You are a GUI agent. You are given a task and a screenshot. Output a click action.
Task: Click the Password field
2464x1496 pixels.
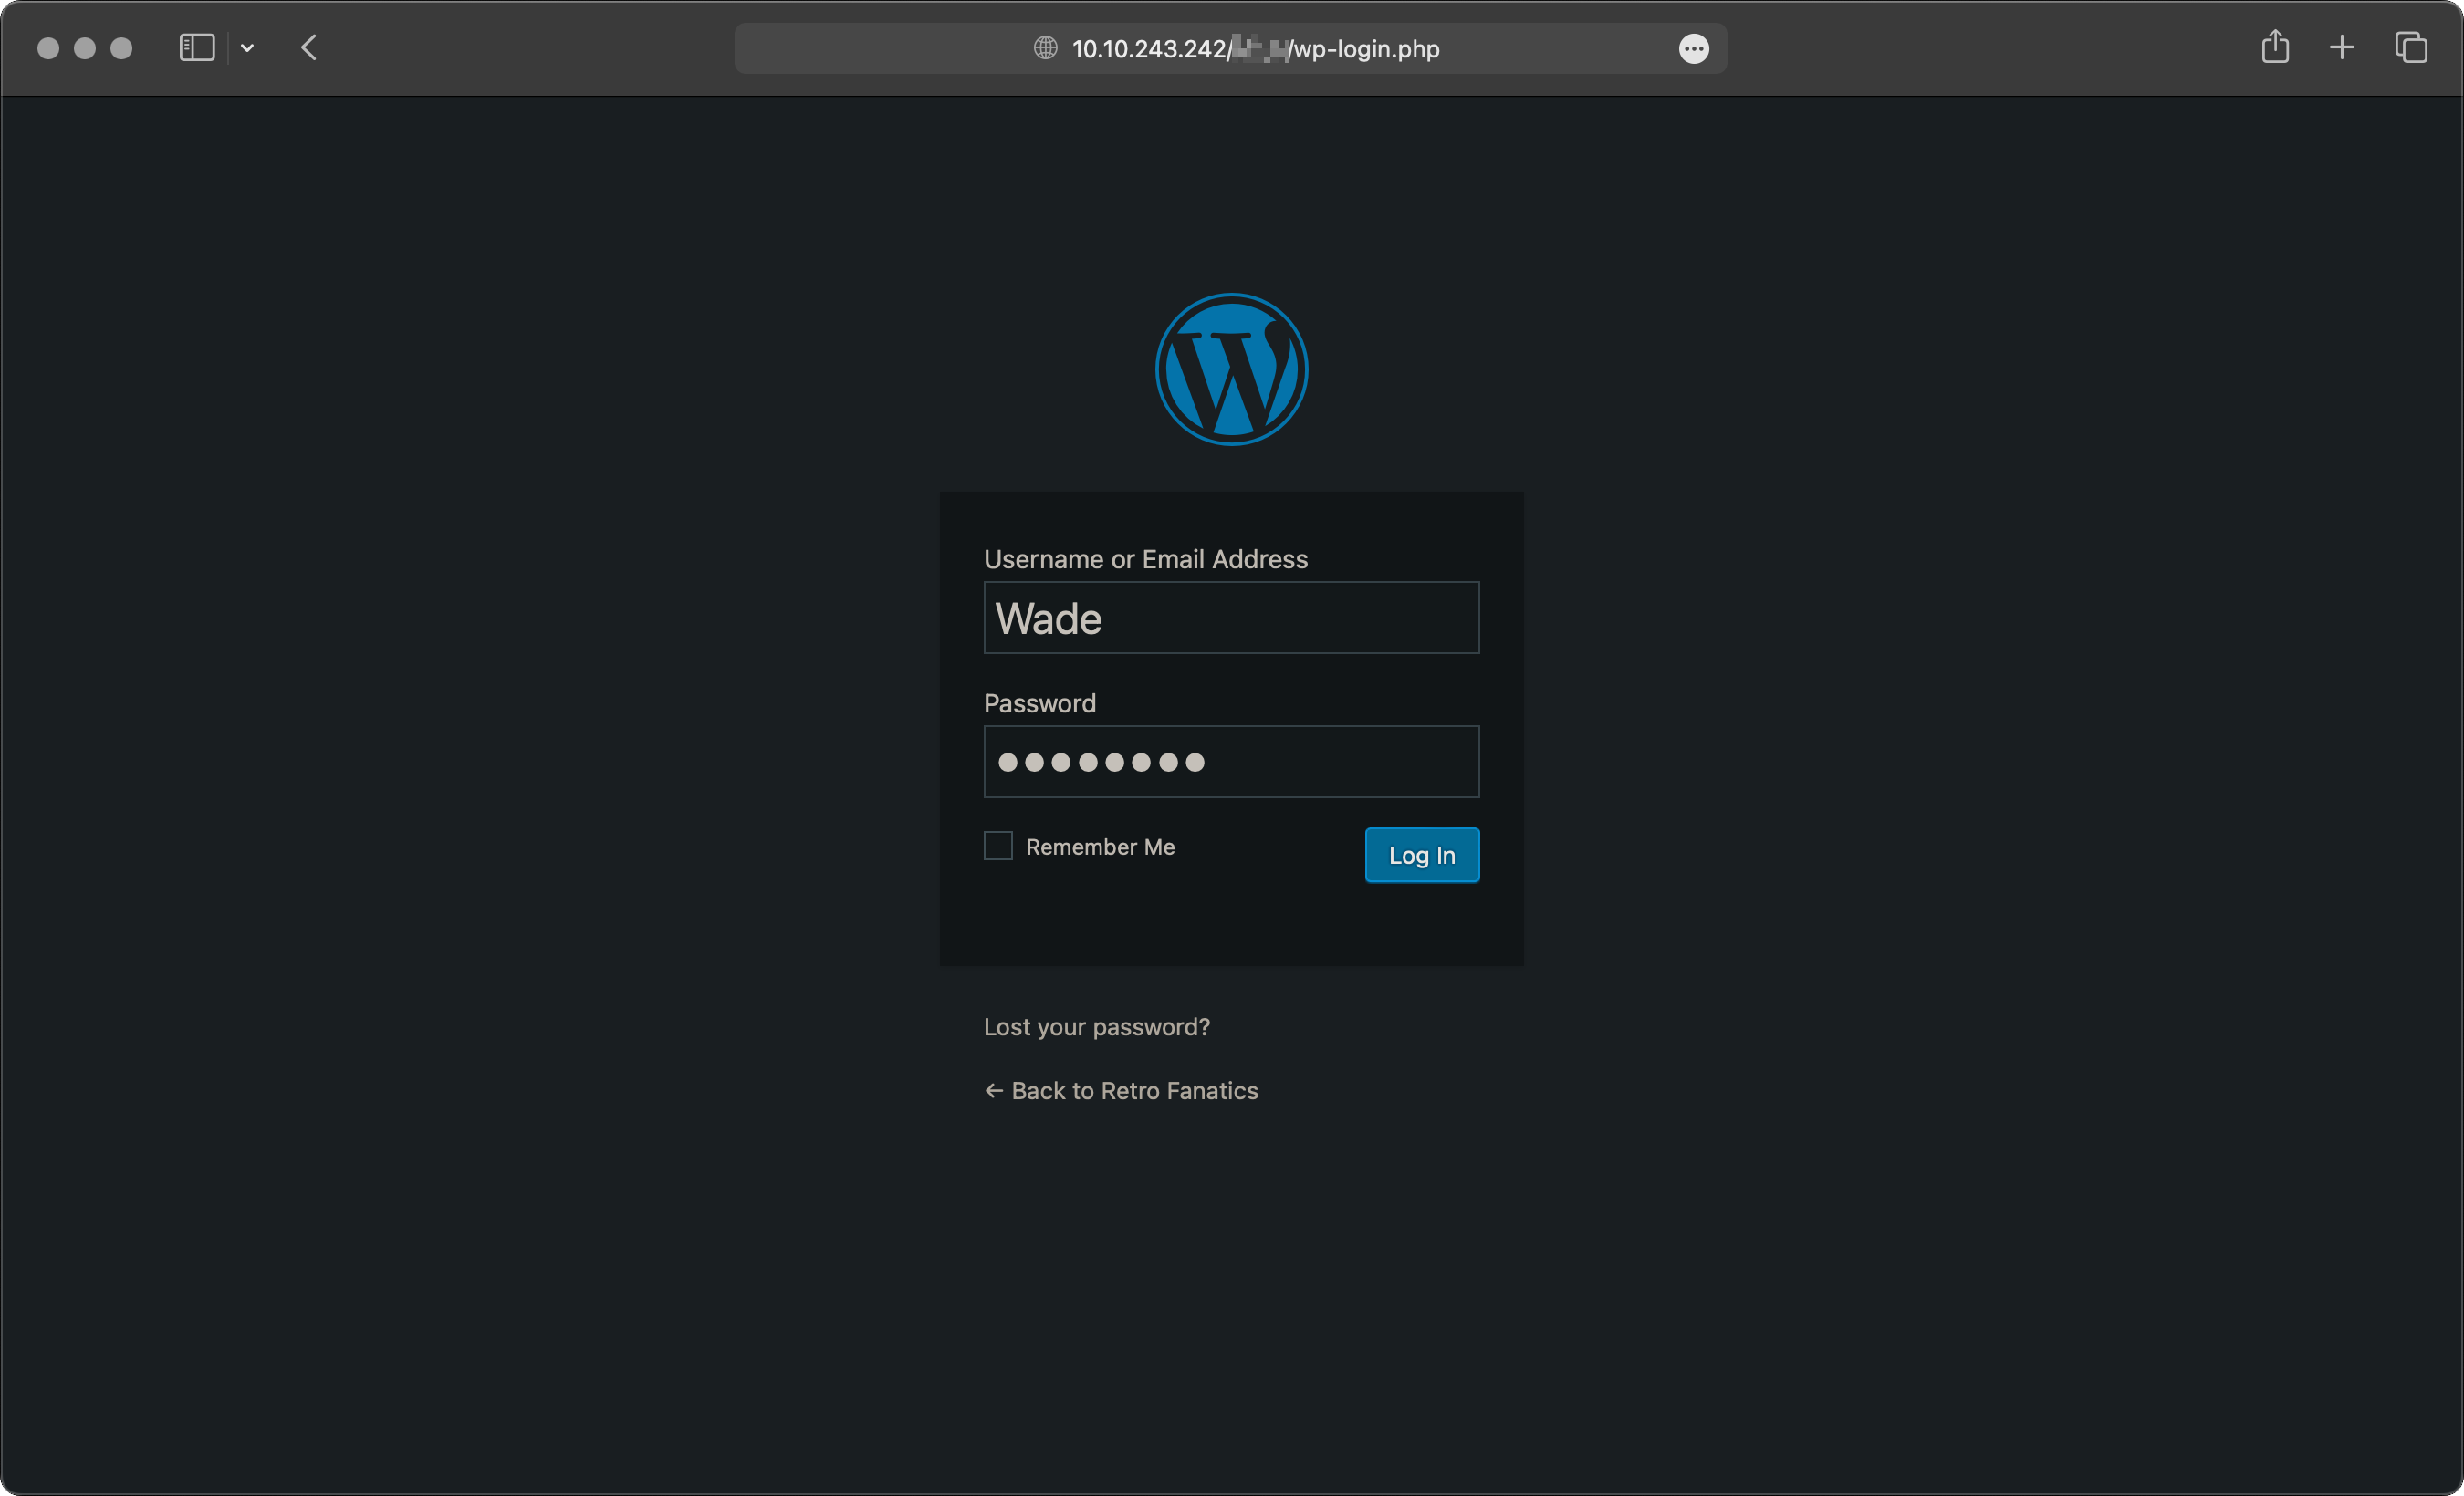click(1231, 762)
